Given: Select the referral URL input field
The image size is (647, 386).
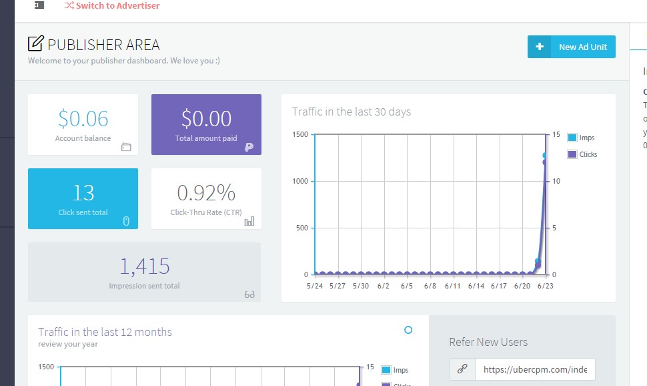Looking at the screenshot, I should coord(534,369).
